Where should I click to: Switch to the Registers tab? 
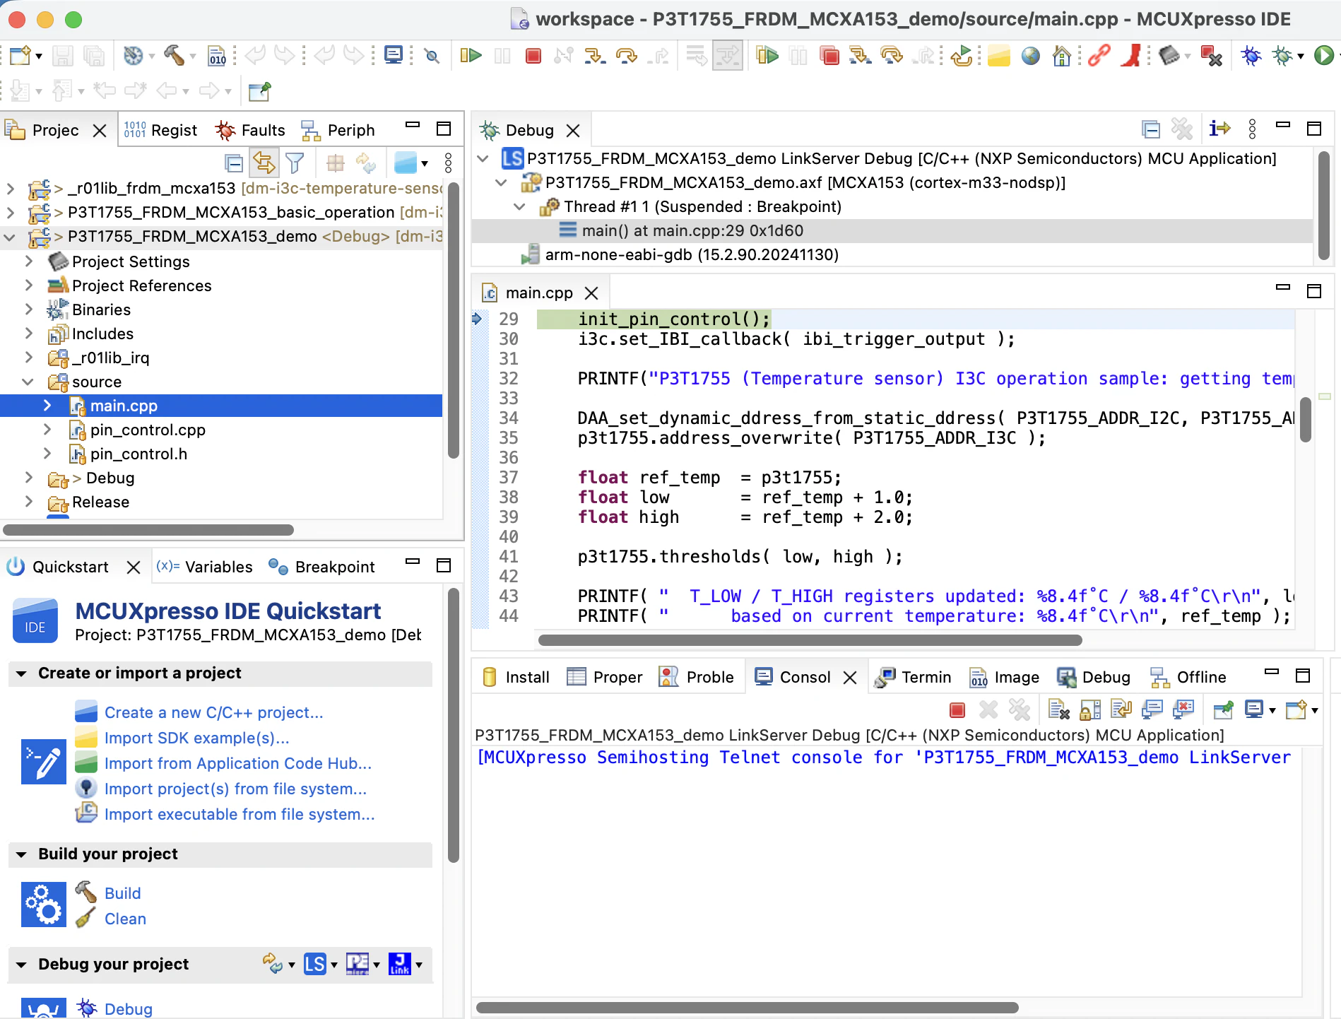[160, 130]
